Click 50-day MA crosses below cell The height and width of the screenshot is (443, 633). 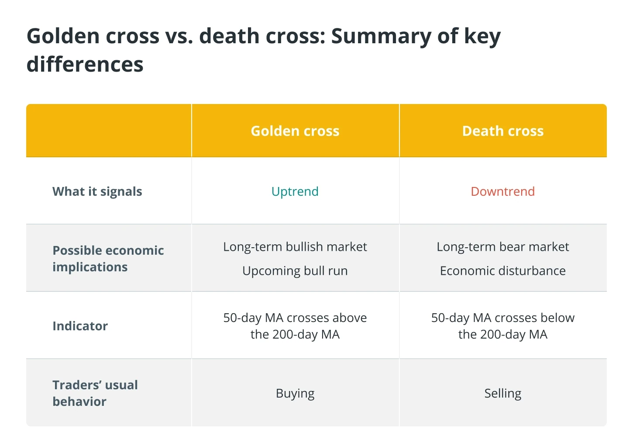(503, 326)
